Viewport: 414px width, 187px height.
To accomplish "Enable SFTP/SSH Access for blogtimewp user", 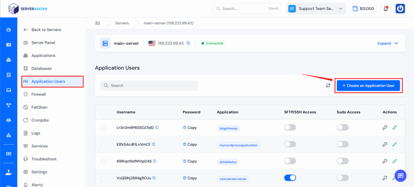I will pos(290,128).
